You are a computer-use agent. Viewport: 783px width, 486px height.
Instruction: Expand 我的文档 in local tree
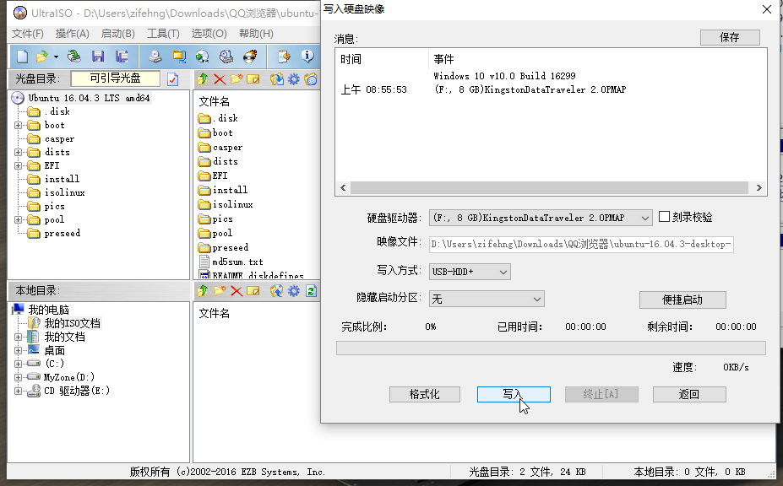pyautogui.click(x=18, y=337)
